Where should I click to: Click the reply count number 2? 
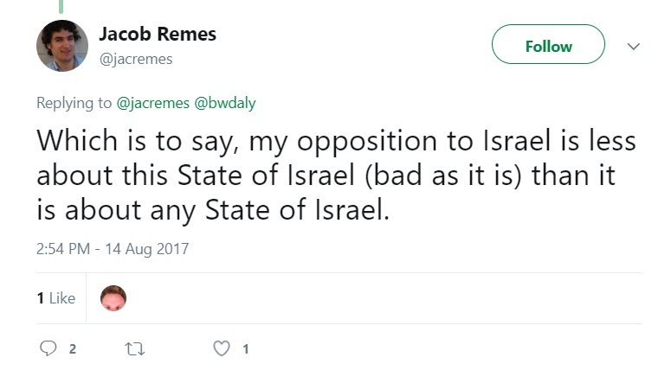click(73, 349)
